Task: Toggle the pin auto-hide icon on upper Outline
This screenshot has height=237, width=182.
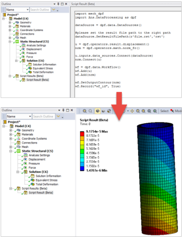Action: tap(58, 4)
